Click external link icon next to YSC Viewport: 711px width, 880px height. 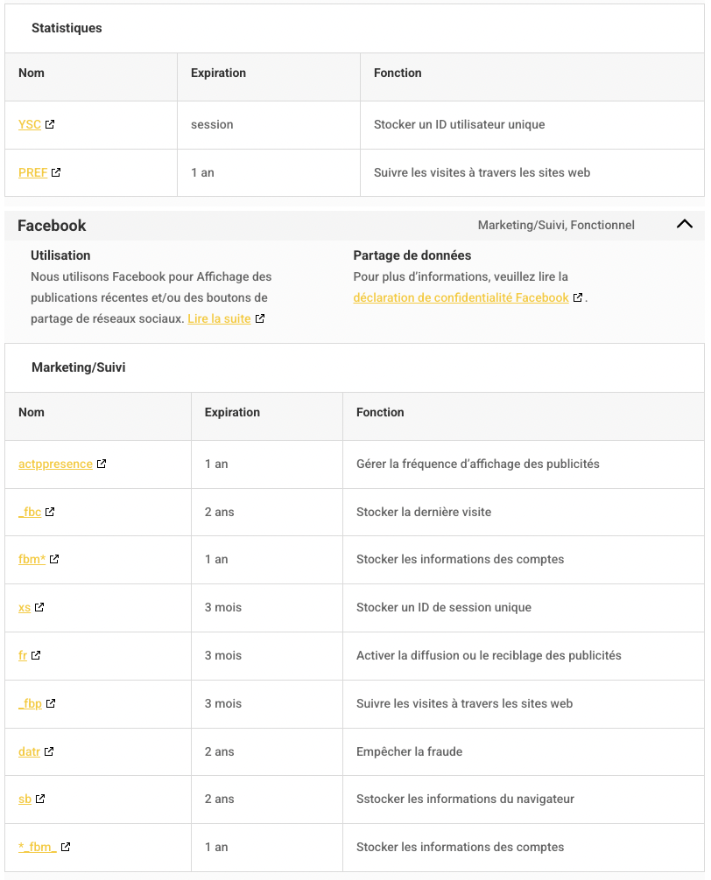pyautogui.click(x=50, y=125)
